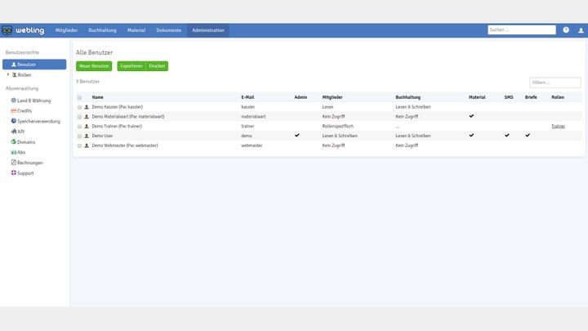Toggle the select-all users checkbox
Screen dimensions: 588x331
click(x=79, y=97)
